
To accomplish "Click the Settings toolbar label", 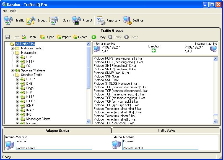I will pyautogui.click(x=138, y=20).
